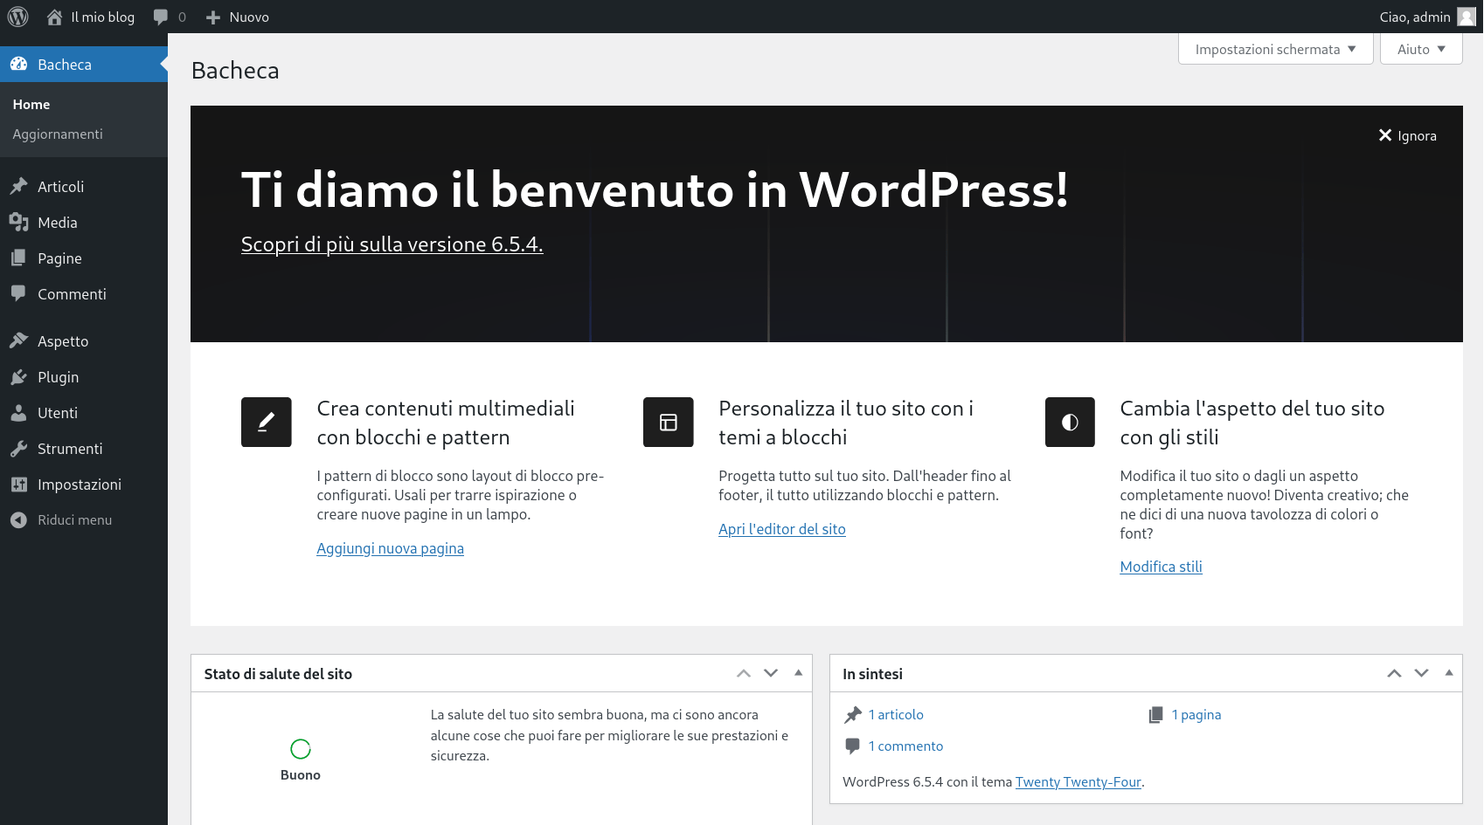This screenshot has width=1484, height=825.
Task: Click the home icon beside Il mio blog
Action: click(x=54, y=17)
